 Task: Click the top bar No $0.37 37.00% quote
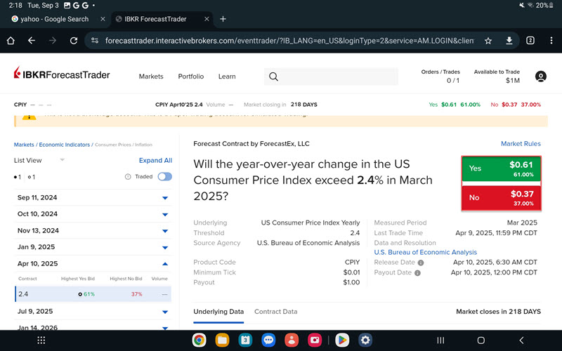516,105
